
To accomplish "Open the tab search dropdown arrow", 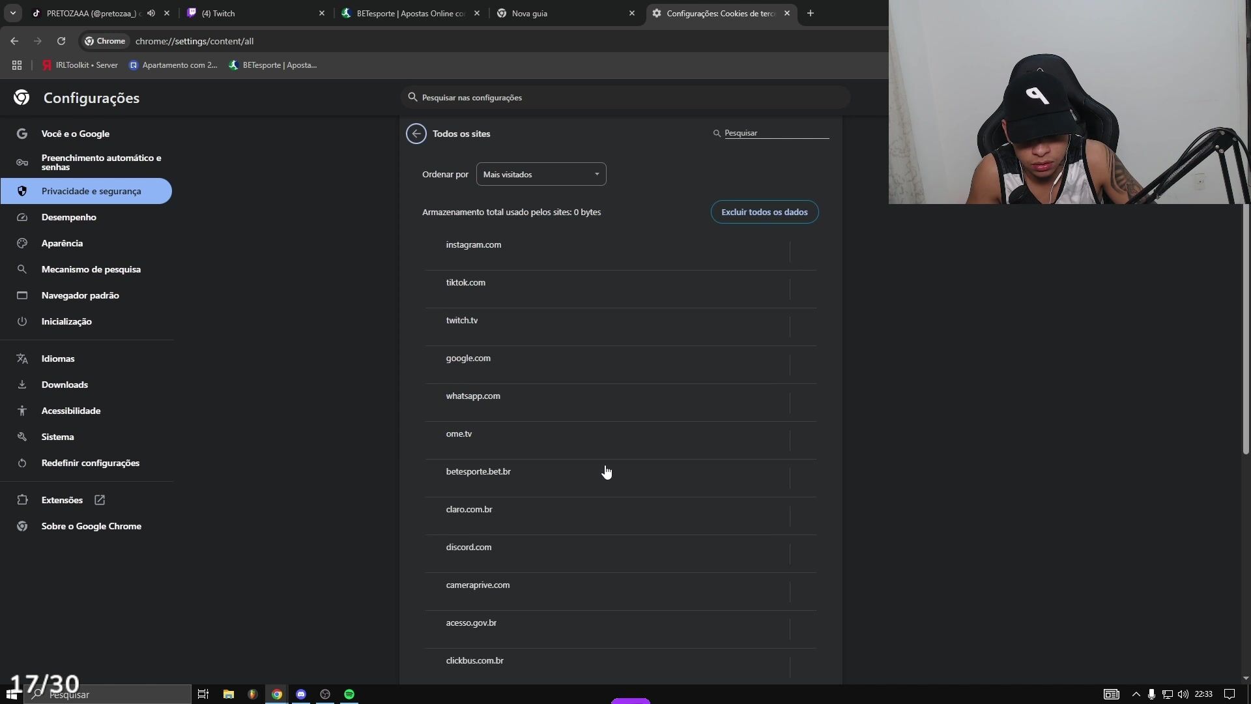I will pyautogui.click(x=12, y=13).
